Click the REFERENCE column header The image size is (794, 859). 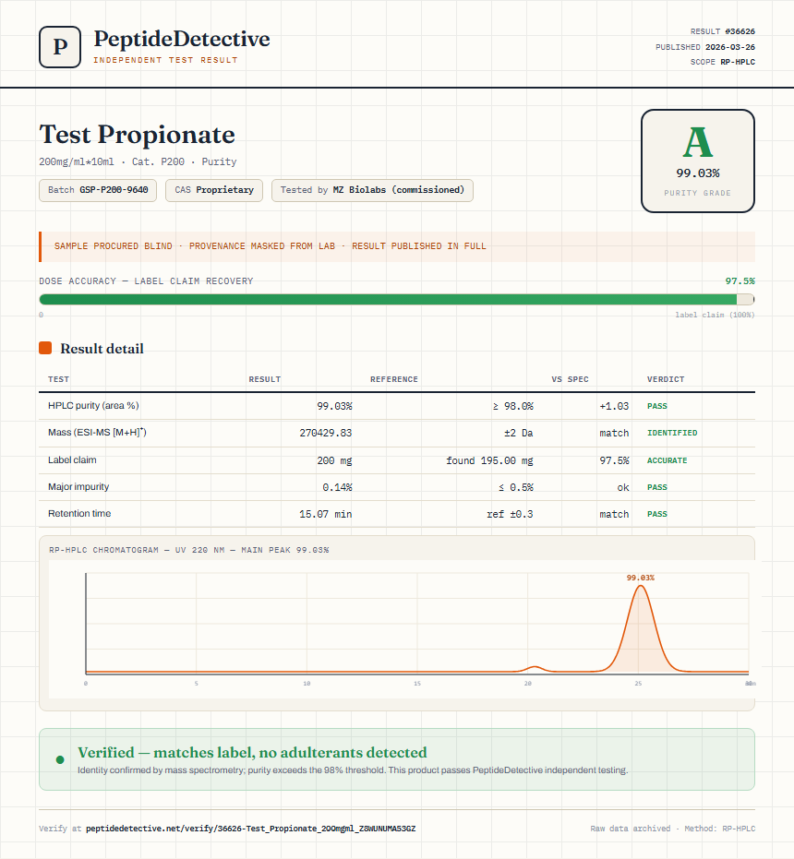tap(393, 379)
